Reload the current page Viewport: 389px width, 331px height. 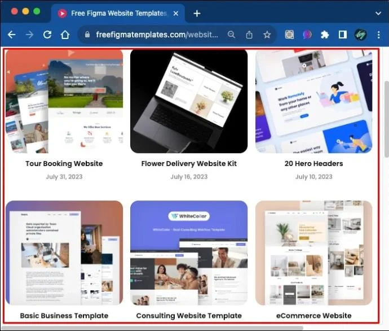(47, 34)
